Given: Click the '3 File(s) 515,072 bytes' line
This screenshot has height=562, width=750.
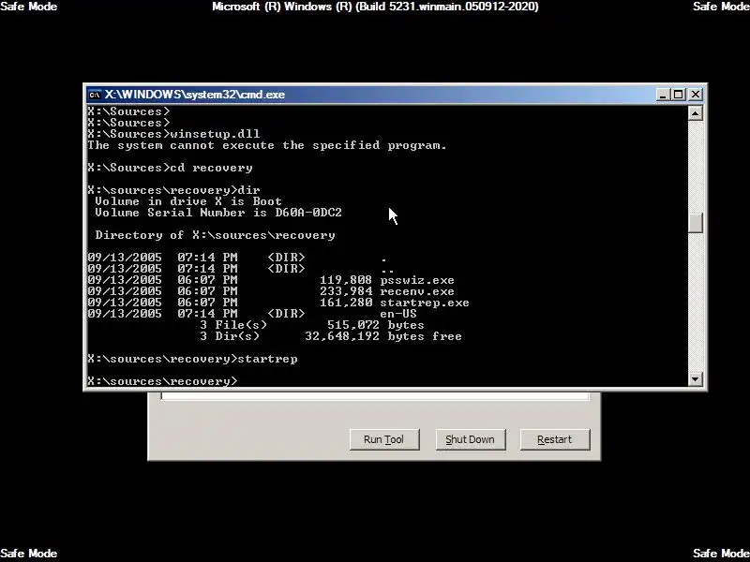Looking at the screenshot, I should 312,325.
